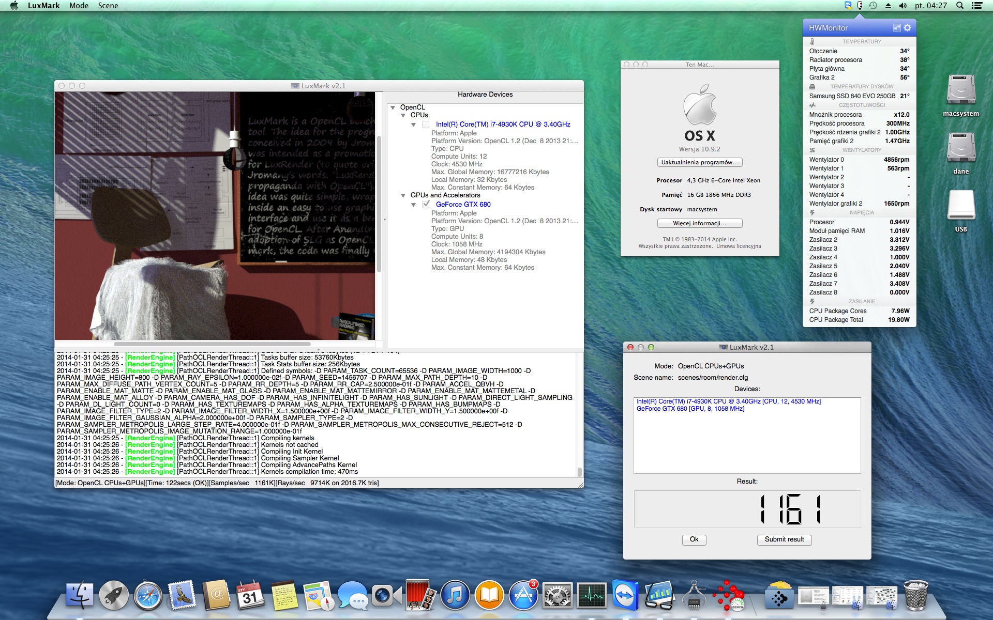Open Maps in the Dock
Screen dimensions: 993x620
pyautogui.click(x=319, y=595)
